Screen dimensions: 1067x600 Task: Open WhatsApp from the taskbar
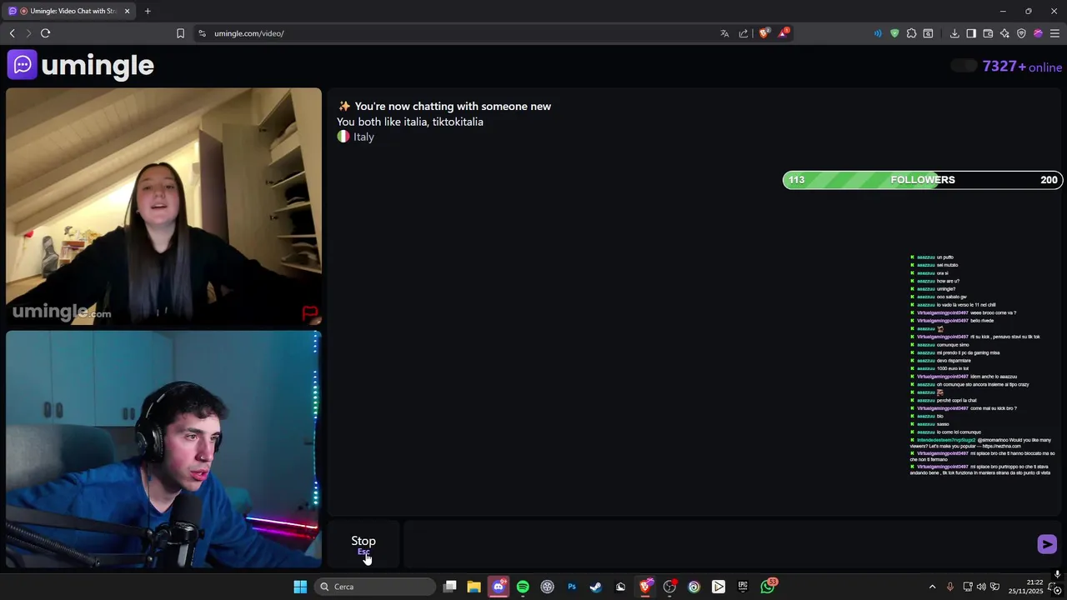[x=768, y=587]
